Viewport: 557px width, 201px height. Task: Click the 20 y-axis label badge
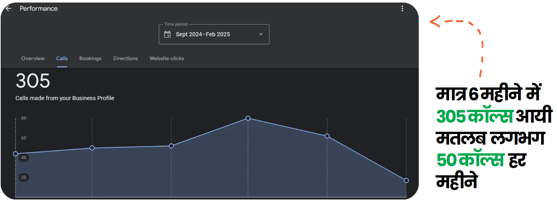click(23, 178)
